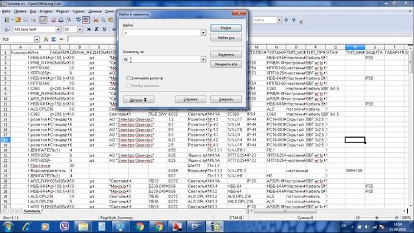
Task: Open the 'Правка' menu
Action: click(20, 12)
